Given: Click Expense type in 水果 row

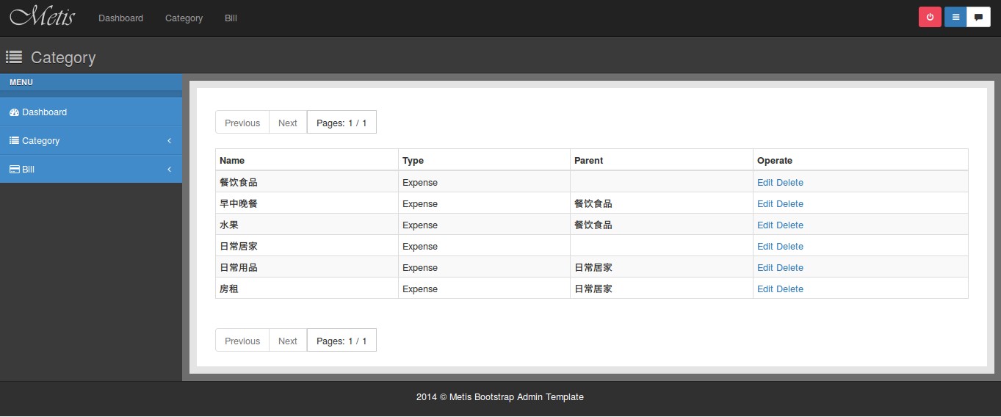Looking at the screenshot, I should (420, 225).
